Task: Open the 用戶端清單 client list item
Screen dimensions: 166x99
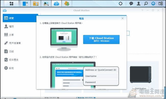Action: 13,43
